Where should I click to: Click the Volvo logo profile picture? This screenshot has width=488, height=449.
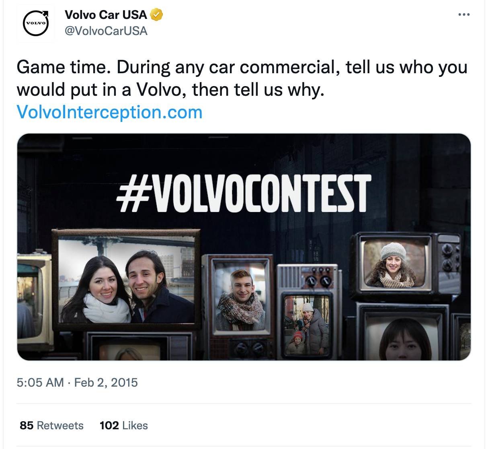pyautogui.click(x=36, y=23)
